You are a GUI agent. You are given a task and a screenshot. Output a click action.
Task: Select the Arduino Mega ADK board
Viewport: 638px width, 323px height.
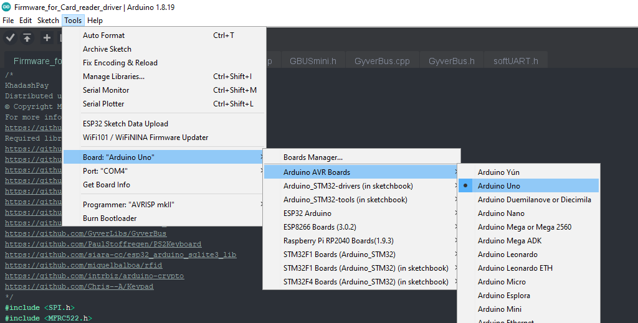coord(528,240)
